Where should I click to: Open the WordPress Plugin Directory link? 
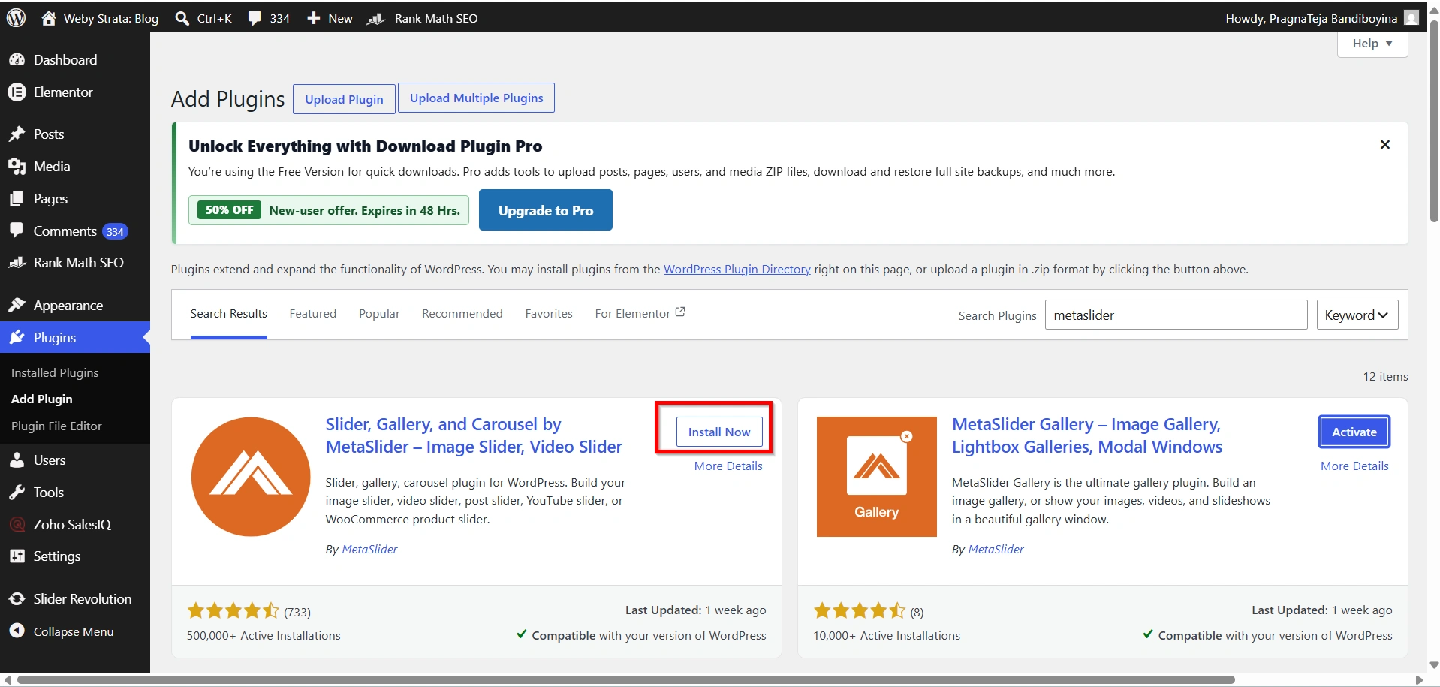coord(737,269)
